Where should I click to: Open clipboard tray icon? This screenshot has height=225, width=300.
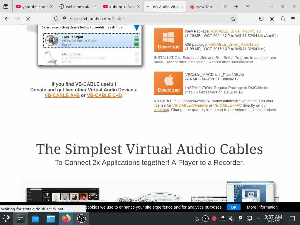(x=223, y=219)
